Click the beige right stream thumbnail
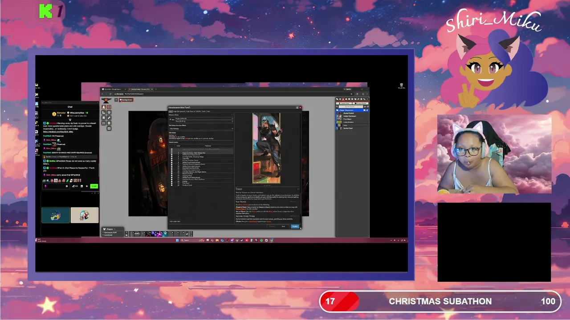570x320 pixels. (x=85, y=215)
